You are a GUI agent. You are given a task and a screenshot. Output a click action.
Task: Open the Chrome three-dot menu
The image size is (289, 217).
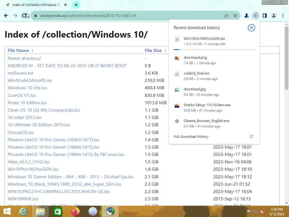click(x=283, y=16)
